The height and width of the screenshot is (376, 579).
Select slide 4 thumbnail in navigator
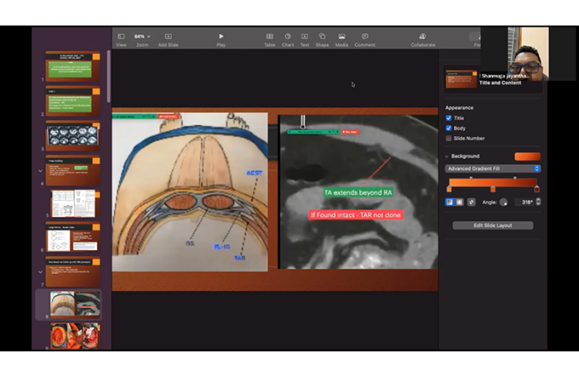72,171
